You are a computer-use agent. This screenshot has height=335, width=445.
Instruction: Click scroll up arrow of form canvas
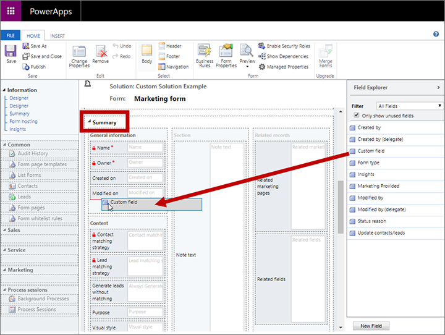341,112
